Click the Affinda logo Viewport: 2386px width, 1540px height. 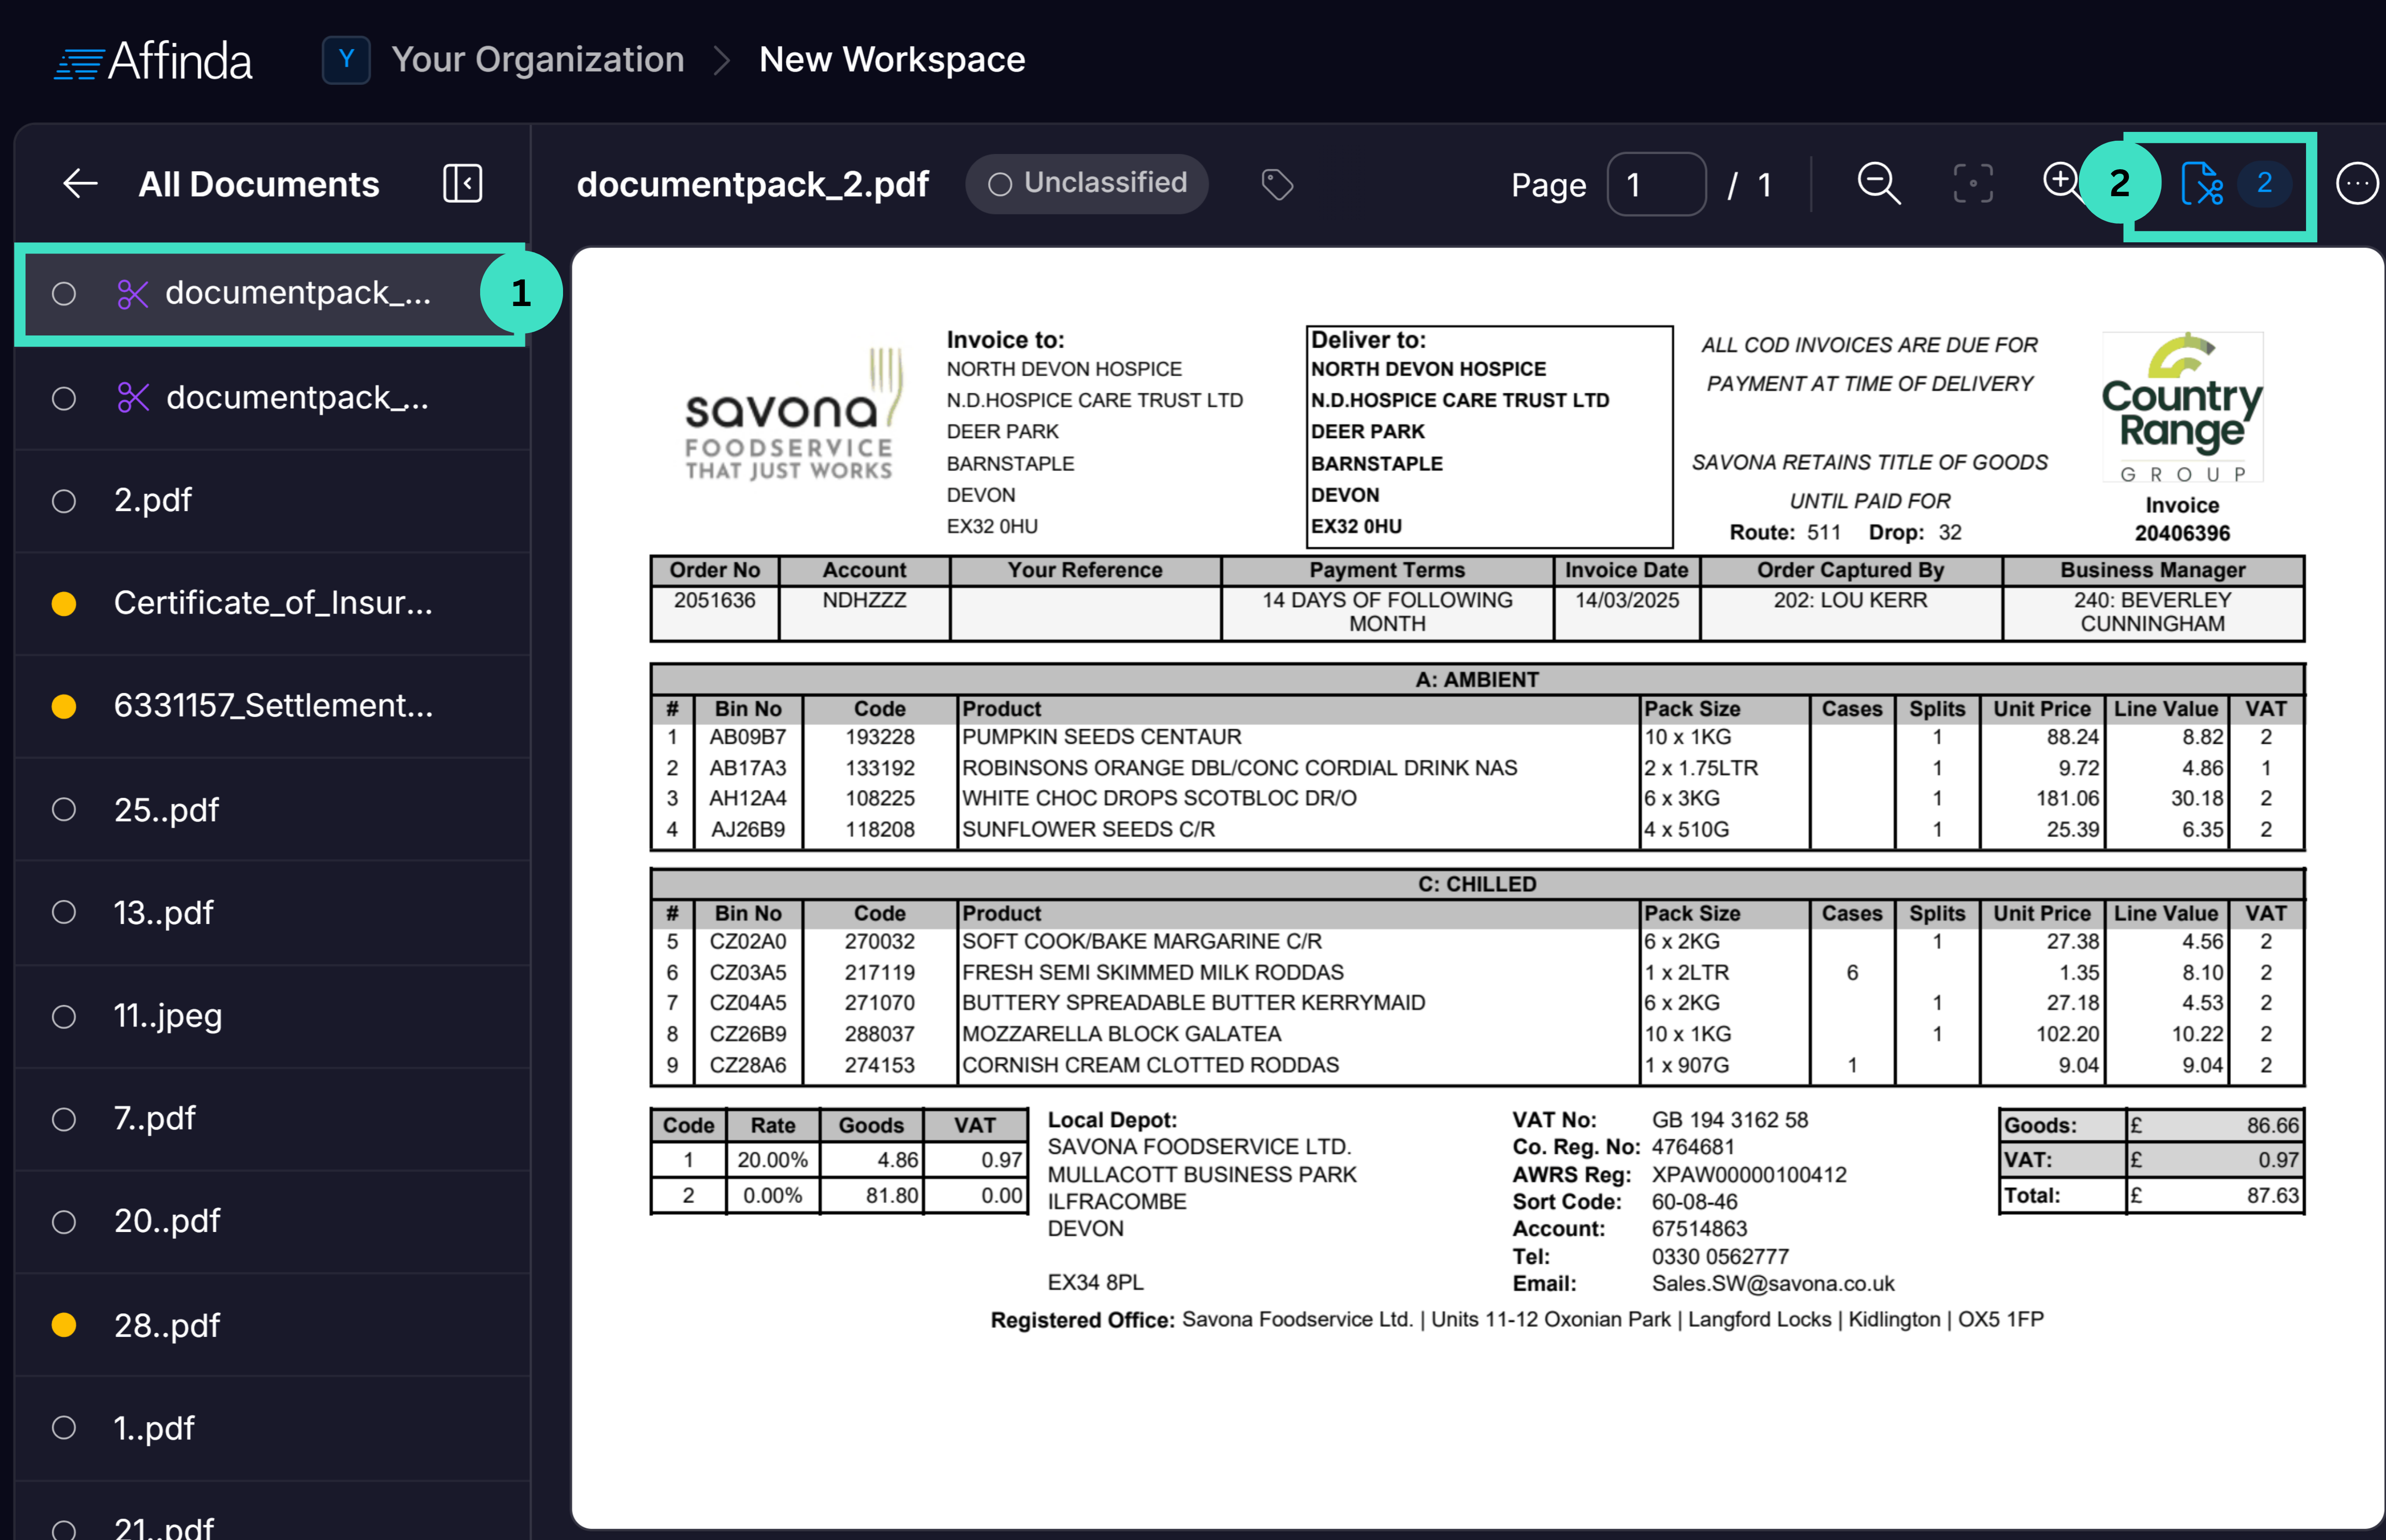click(152, 60)
